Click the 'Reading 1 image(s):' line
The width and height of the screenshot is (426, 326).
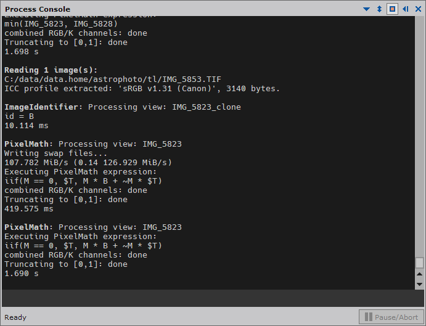click(51, 70)
